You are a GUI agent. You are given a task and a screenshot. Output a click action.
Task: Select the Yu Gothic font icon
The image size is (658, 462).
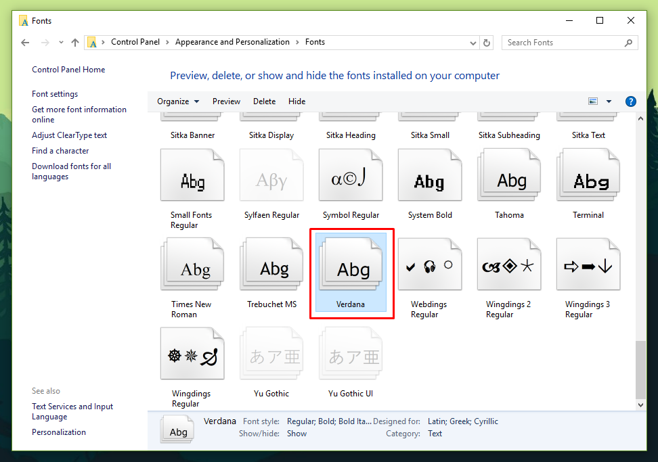point(271,354)
